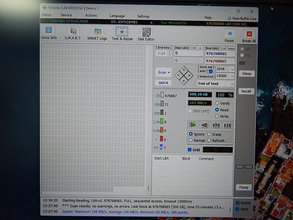
Task: Click the Sleep button
Action: [246, 74]
